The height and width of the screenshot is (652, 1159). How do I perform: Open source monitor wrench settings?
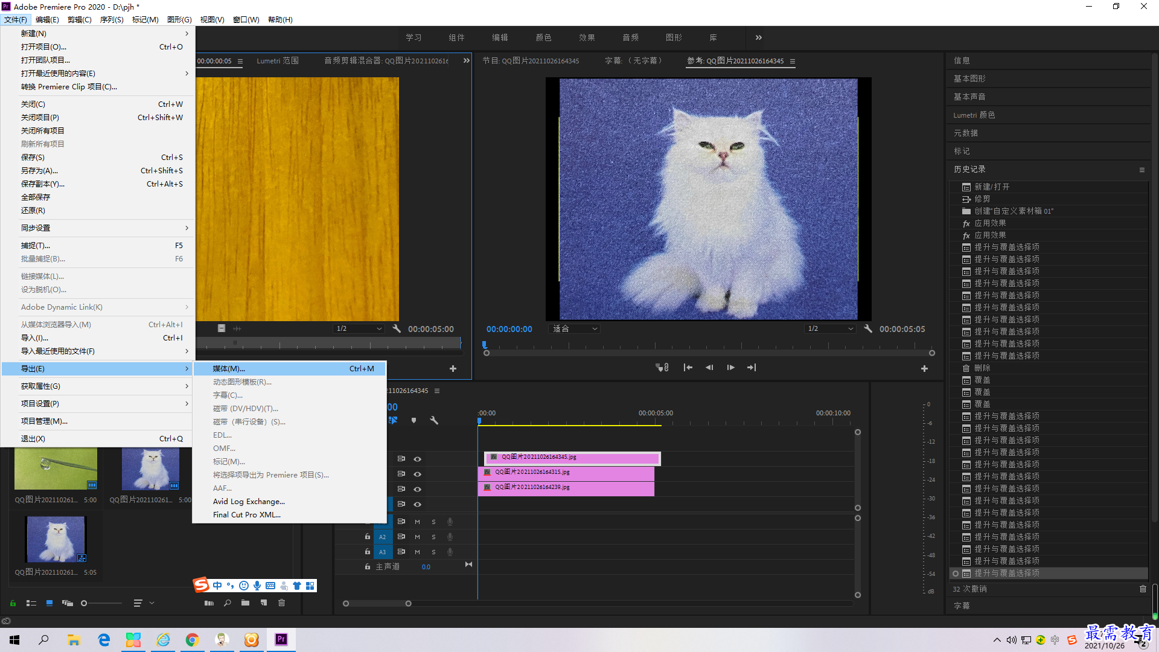(x=397, y=328)
